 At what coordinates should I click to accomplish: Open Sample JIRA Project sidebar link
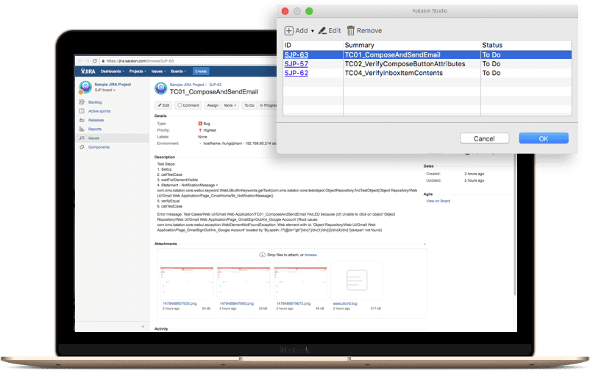[113, 85]
